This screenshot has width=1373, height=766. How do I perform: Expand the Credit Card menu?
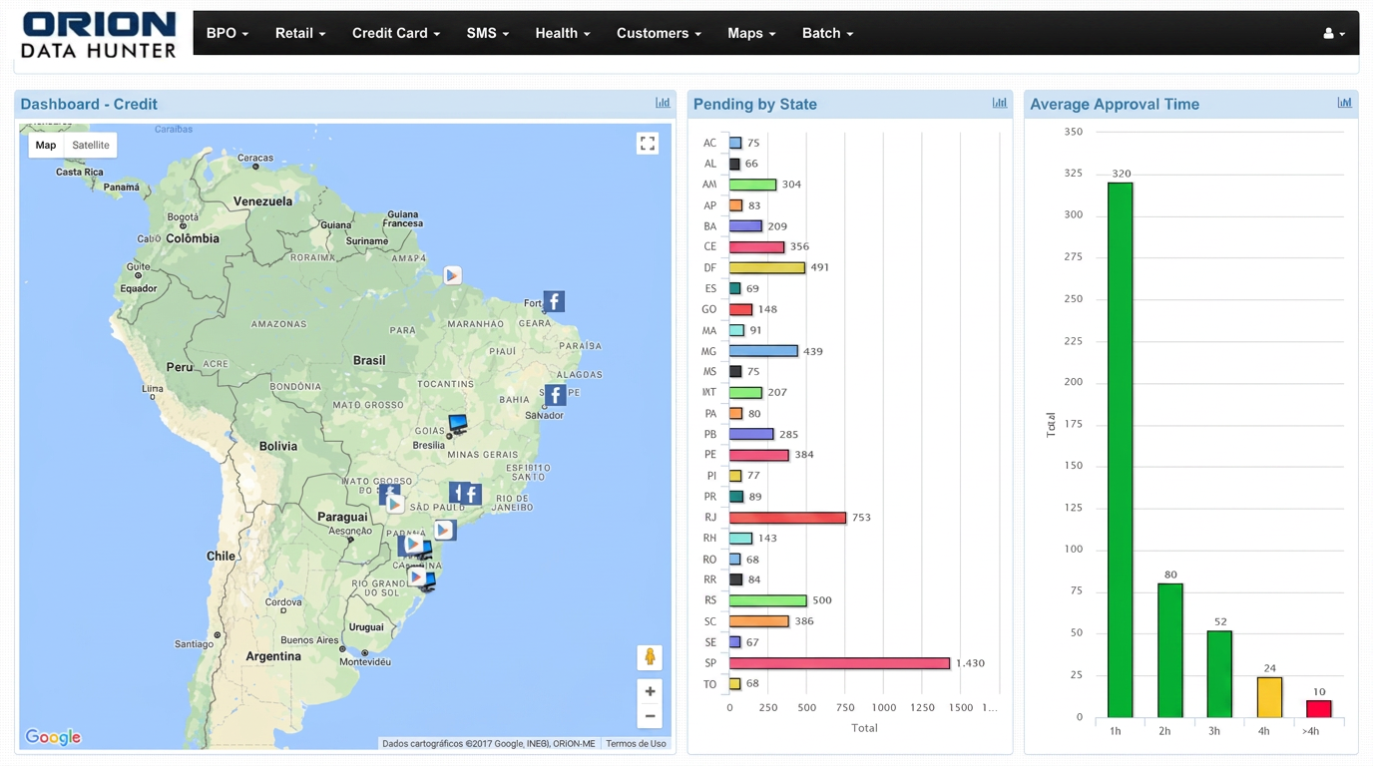[x=396, y=33]
